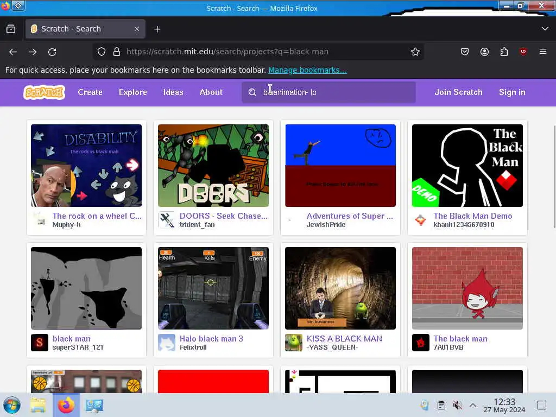
Task: Open 'Halo black man 3' title link
Action: click(x=211, y=339)
